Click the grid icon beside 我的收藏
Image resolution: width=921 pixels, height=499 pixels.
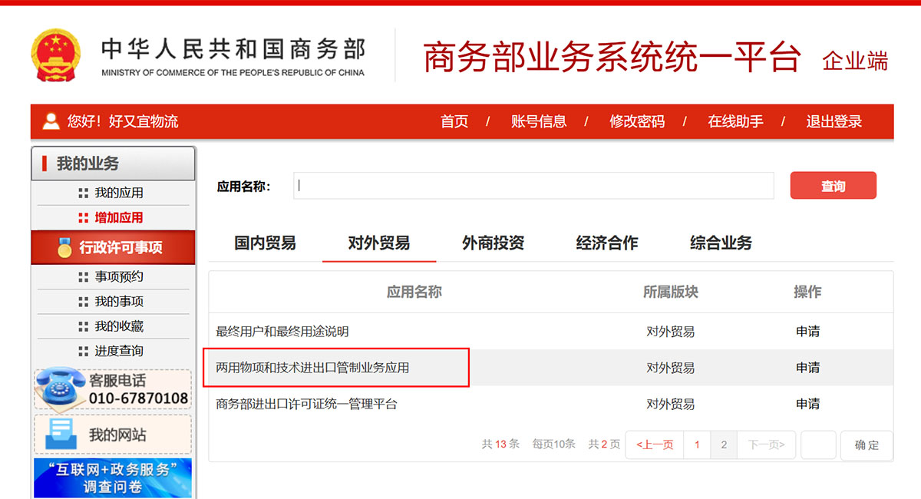click(84, 326)
